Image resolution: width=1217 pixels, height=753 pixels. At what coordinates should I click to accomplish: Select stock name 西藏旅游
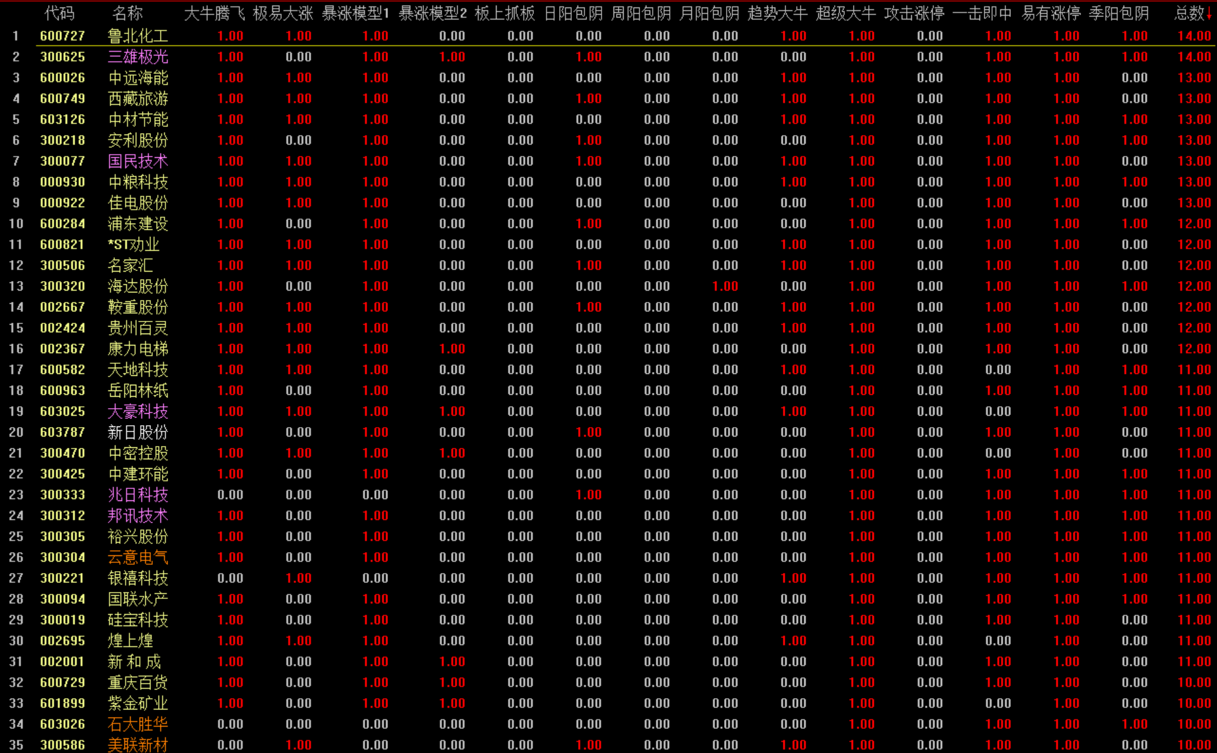(138, 99)
